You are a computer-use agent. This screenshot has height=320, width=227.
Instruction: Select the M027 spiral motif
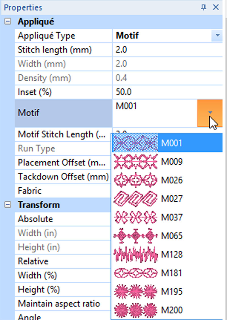click(167, 199)
